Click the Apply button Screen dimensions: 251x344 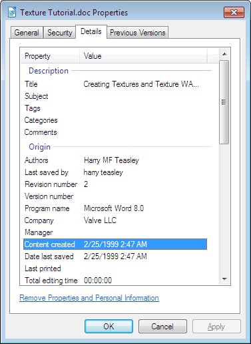(216, 327)
